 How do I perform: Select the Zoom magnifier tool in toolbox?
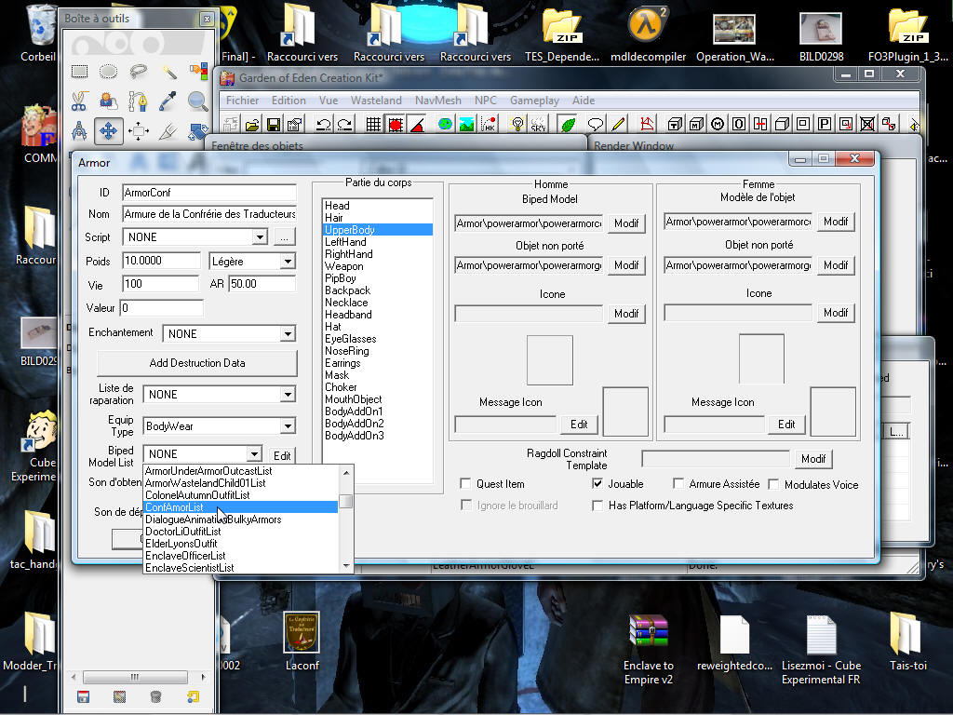[197, 101]
